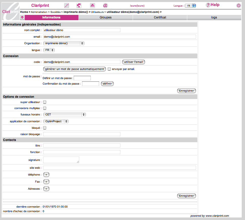Switch to the Groupes tab
Viewport: 245px width, 220px height.
(x=105, y=17)
